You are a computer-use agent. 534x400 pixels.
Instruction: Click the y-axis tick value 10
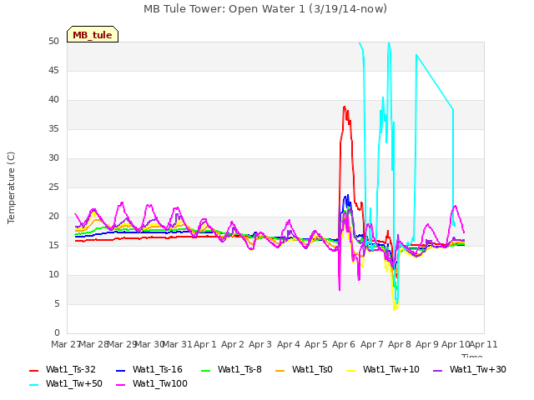pos(53,274)
